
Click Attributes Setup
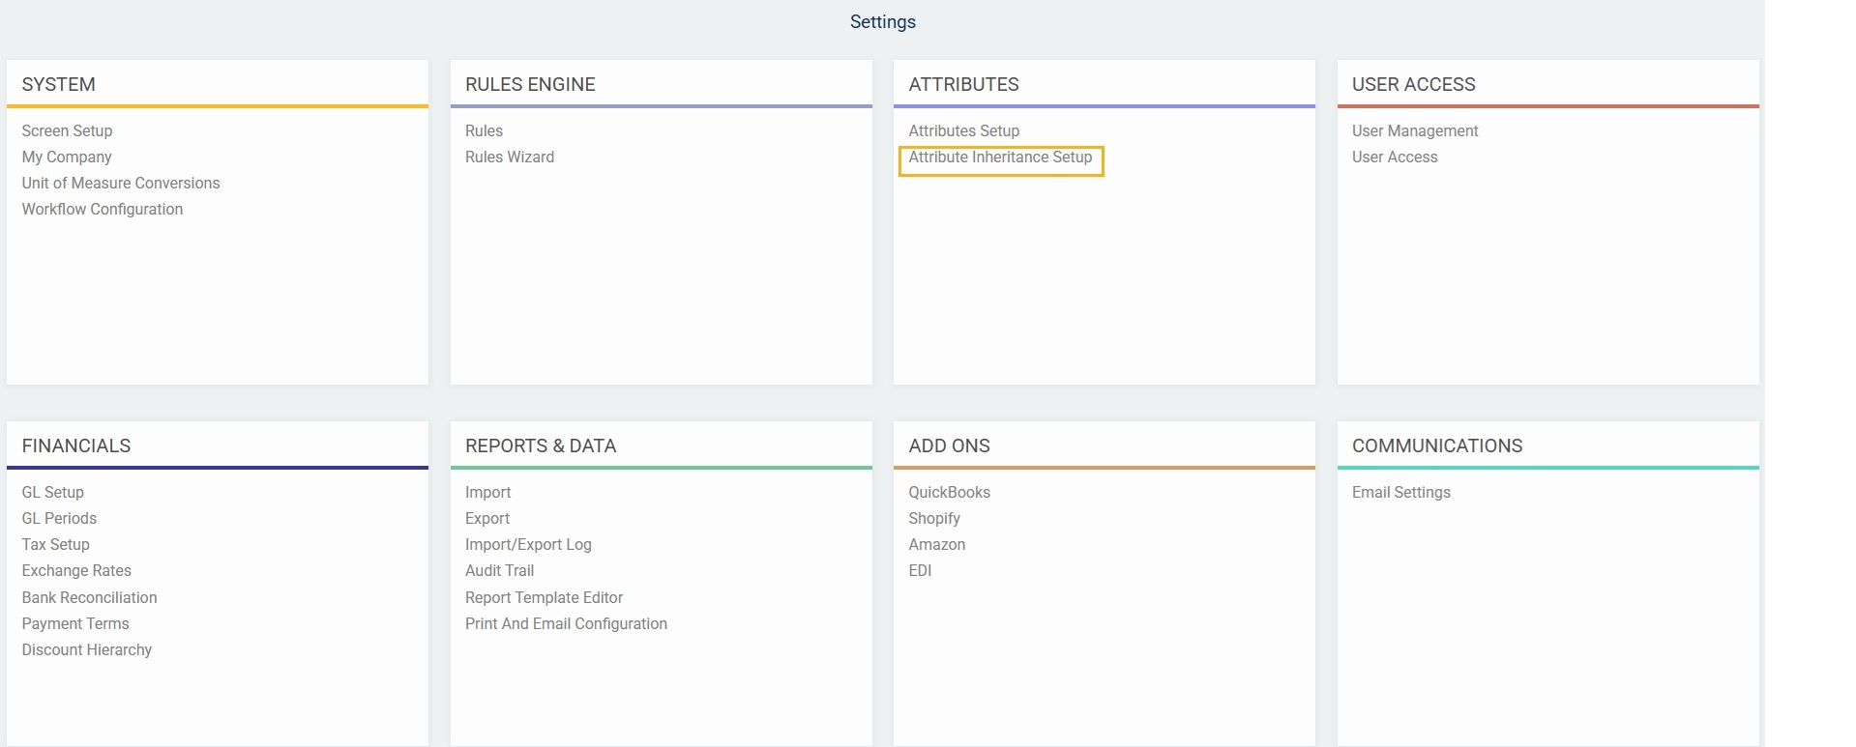(963, 130)
